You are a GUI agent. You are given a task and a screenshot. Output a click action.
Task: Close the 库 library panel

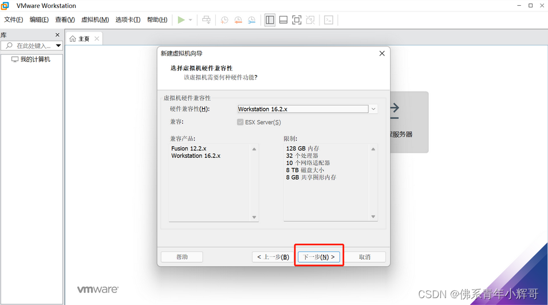click(x=58, y=35)
